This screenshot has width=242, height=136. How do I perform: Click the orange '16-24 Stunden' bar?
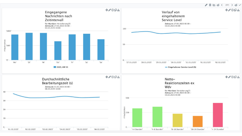(198, 122)
